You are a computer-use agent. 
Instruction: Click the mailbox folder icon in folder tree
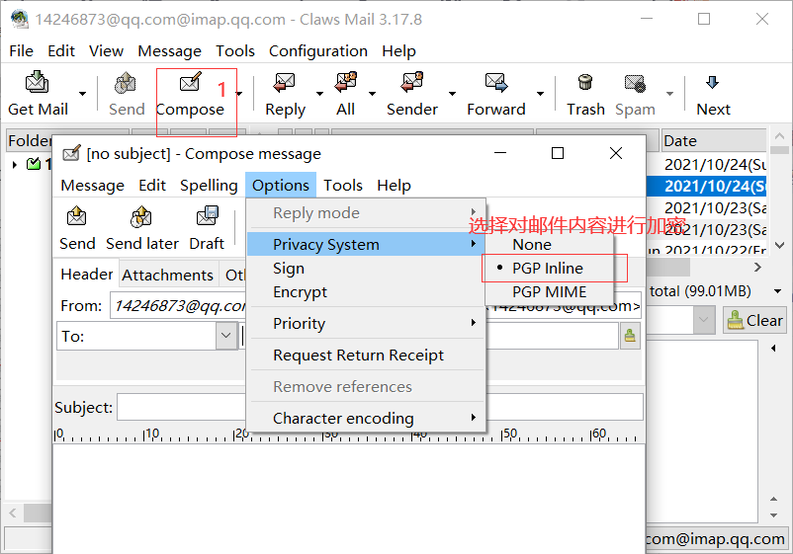[x=34, y=164]
